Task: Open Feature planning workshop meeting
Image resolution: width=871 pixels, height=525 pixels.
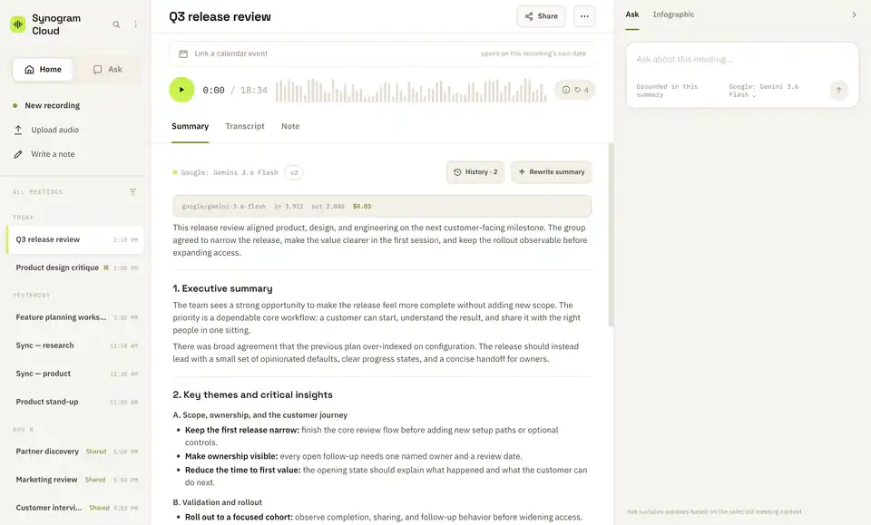Action: (75, 317)
